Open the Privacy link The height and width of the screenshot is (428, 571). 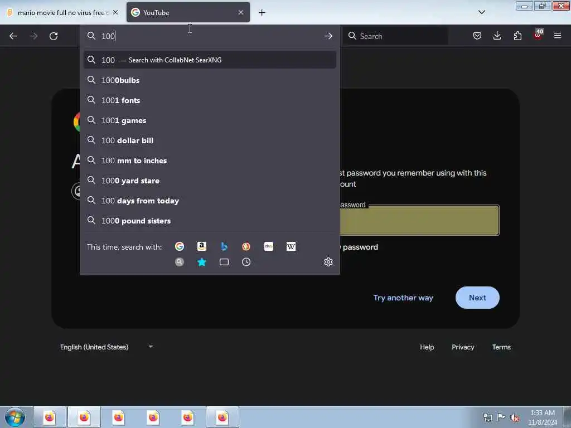463,347
